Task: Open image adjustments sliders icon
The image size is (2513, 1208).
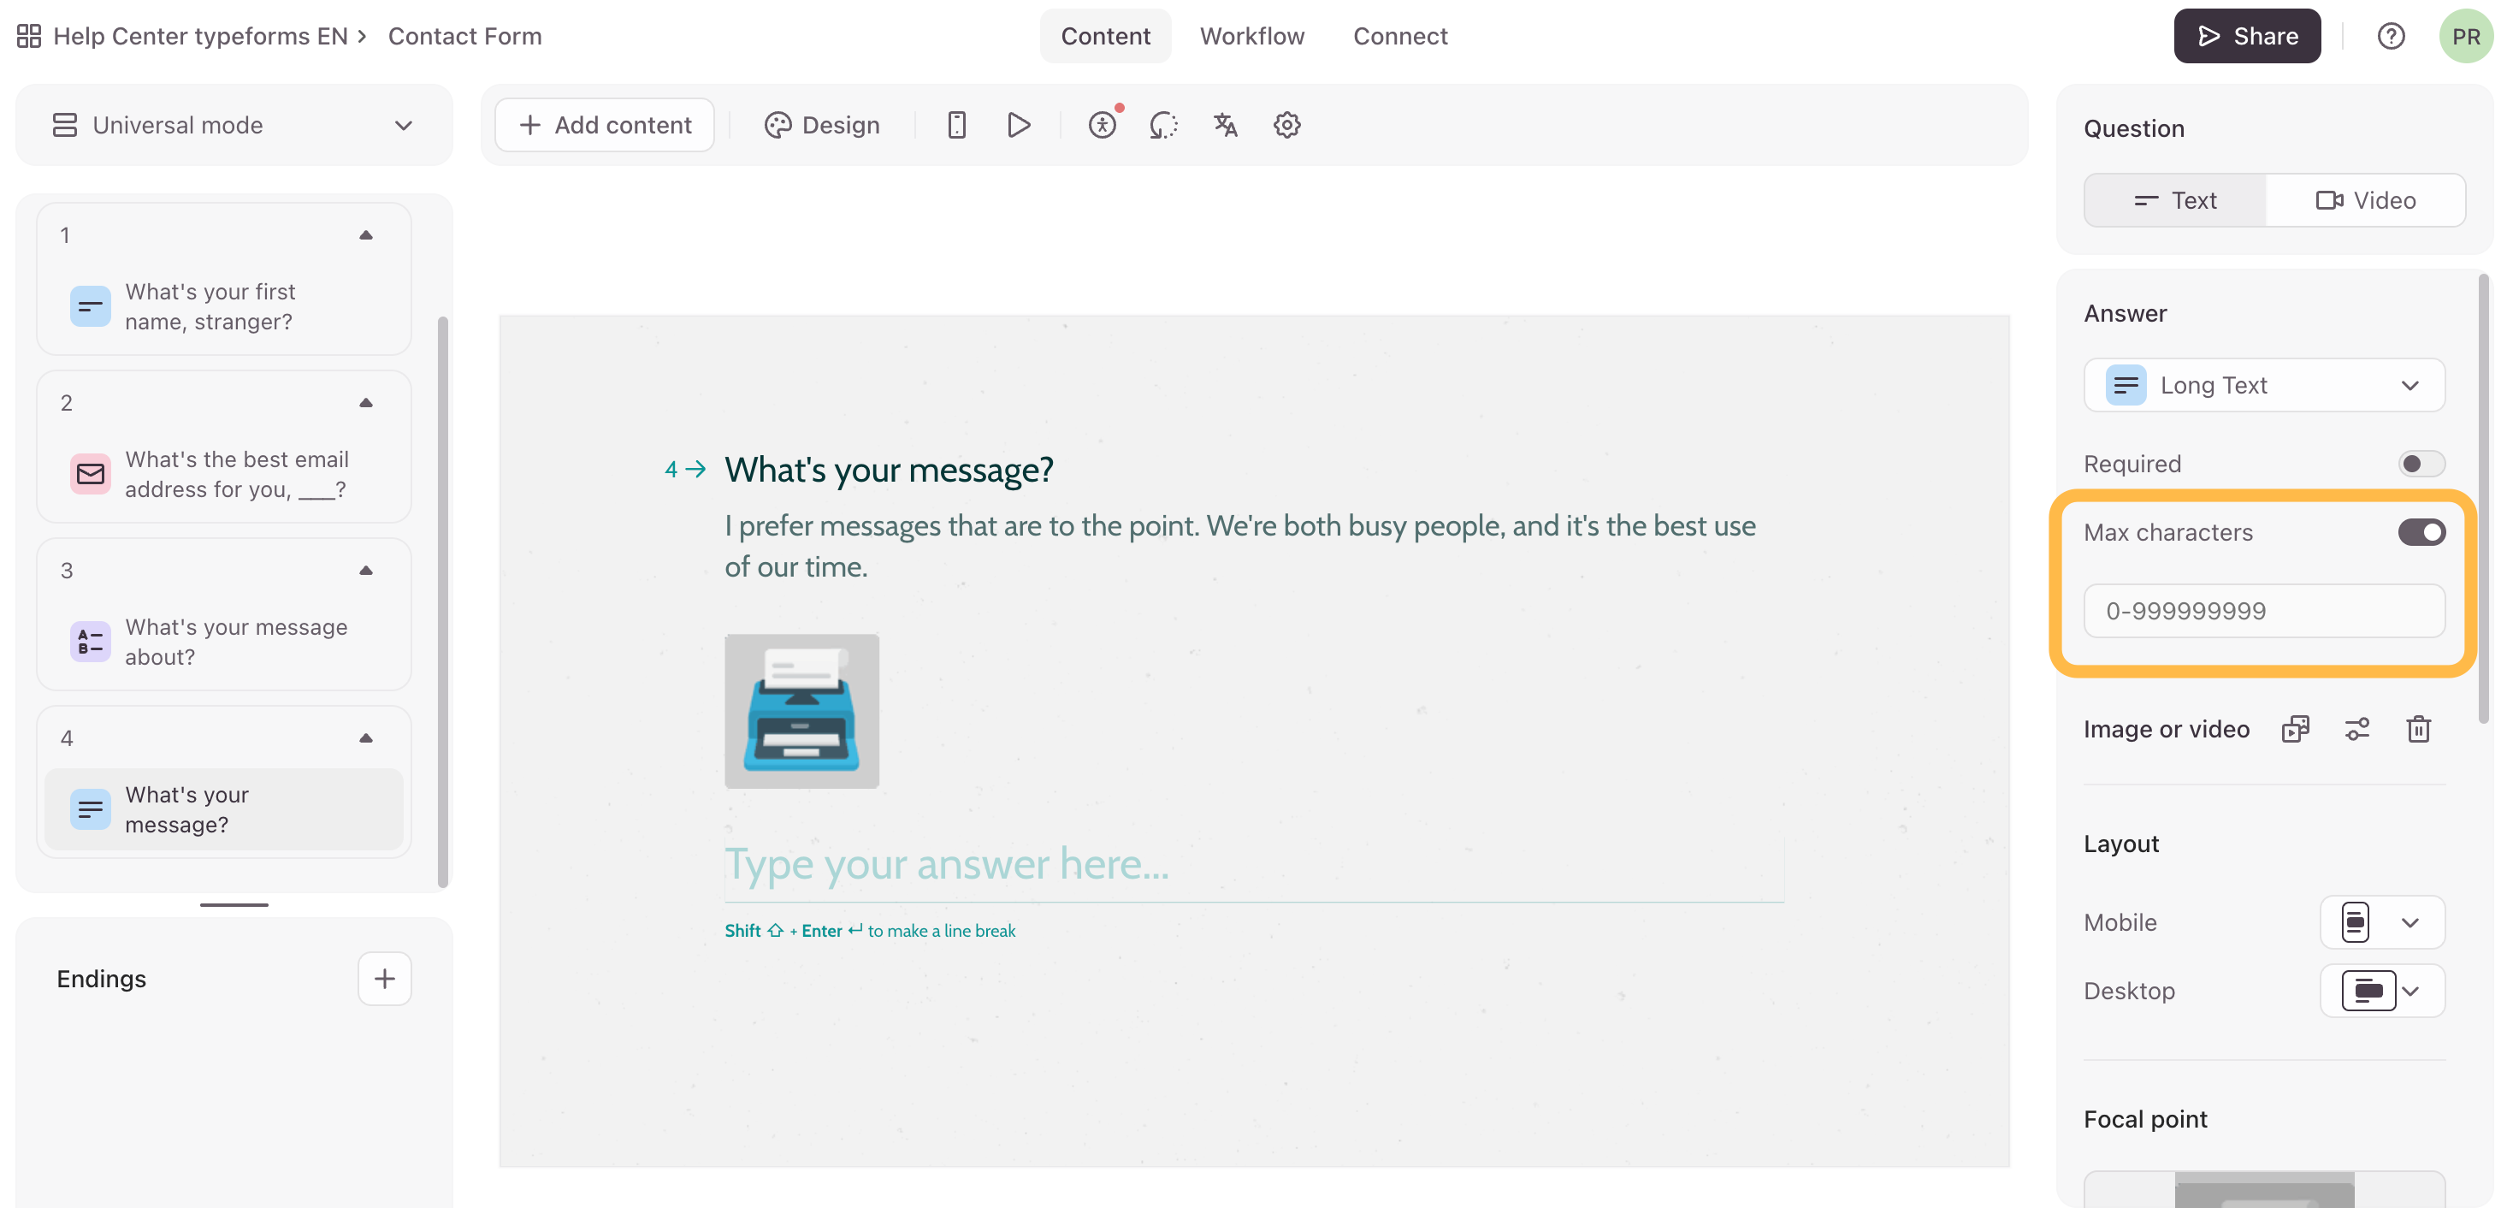Action: [x=2357, y=729]
